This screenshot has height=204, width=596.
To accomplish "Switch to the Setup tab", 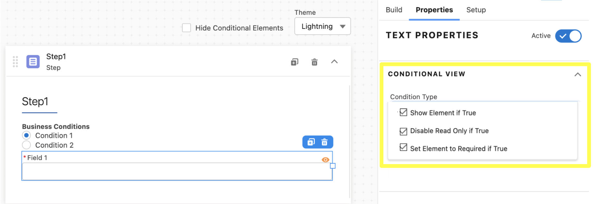I will [x=476, y=10].
